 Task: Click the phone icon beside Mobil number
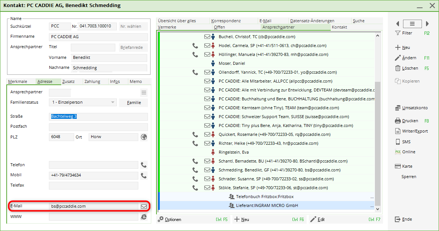point(144,175)
